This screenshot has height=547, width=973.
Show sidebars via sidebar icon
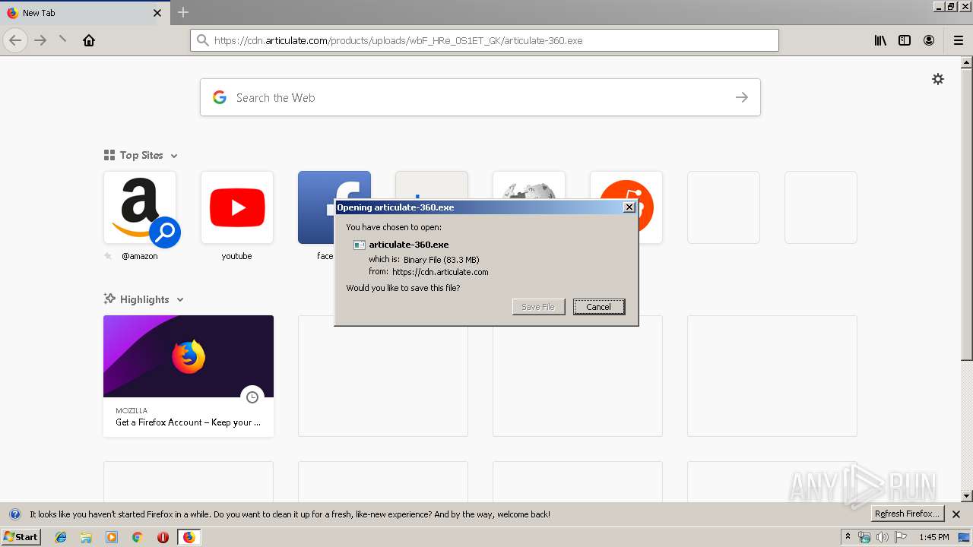pos(905,40)
